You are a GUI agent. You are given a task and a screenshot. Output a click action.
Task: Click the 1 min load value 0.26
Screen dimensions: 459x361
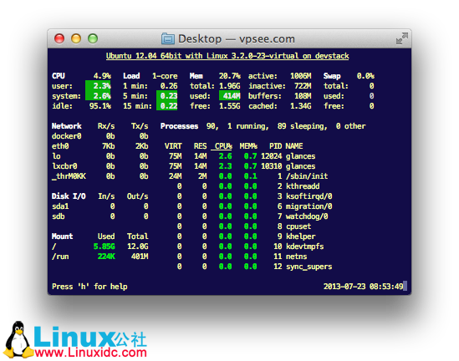coord(169,86)
